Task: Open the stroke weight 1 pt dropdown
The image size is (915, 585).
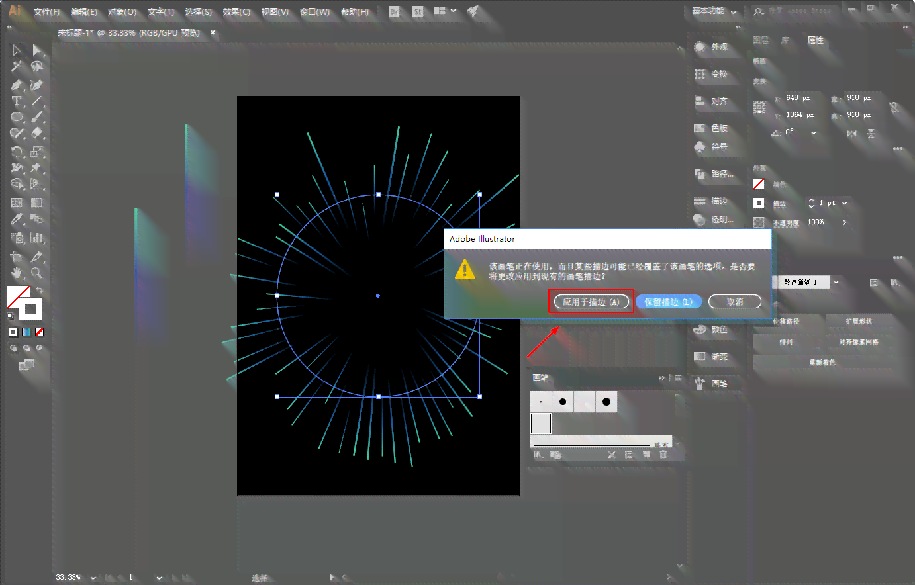Action: pyautogui.click(x=845, y=203)
